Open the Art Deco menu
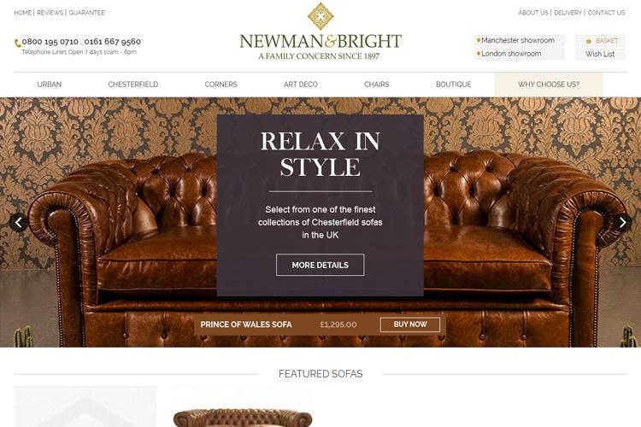This screenshot has height=427, width=641. (301, 85)
